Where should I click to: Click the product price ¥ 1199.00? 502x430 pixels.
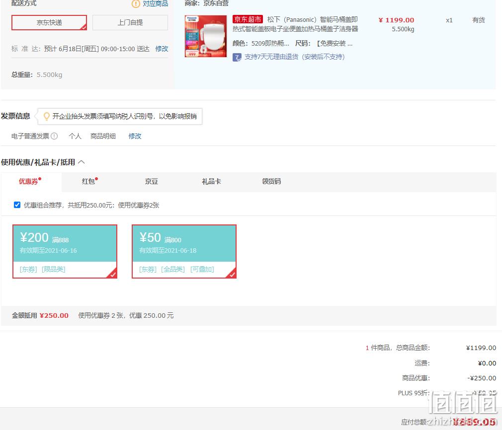pos(396,20)
